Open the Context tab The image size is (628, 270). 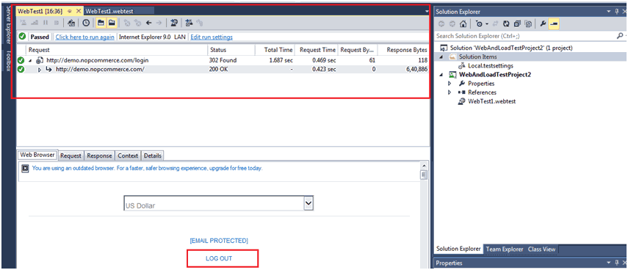[128, 156]
